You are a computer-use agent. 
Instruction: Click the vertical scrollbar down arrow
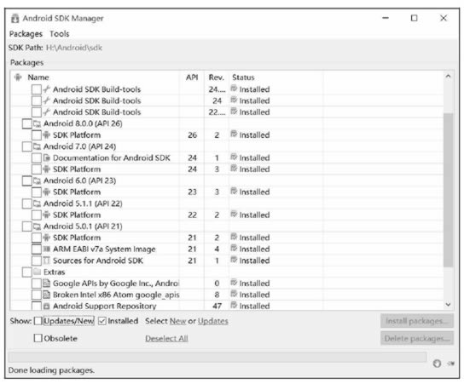coord(449,304)
